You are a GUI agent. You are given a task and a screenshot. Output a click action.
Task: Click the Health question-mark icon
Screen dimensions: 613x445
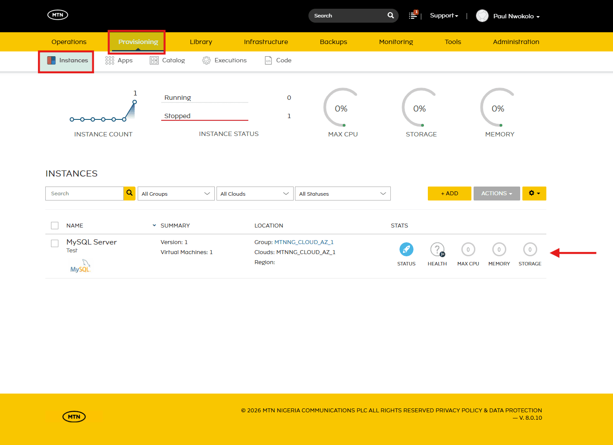437,249
